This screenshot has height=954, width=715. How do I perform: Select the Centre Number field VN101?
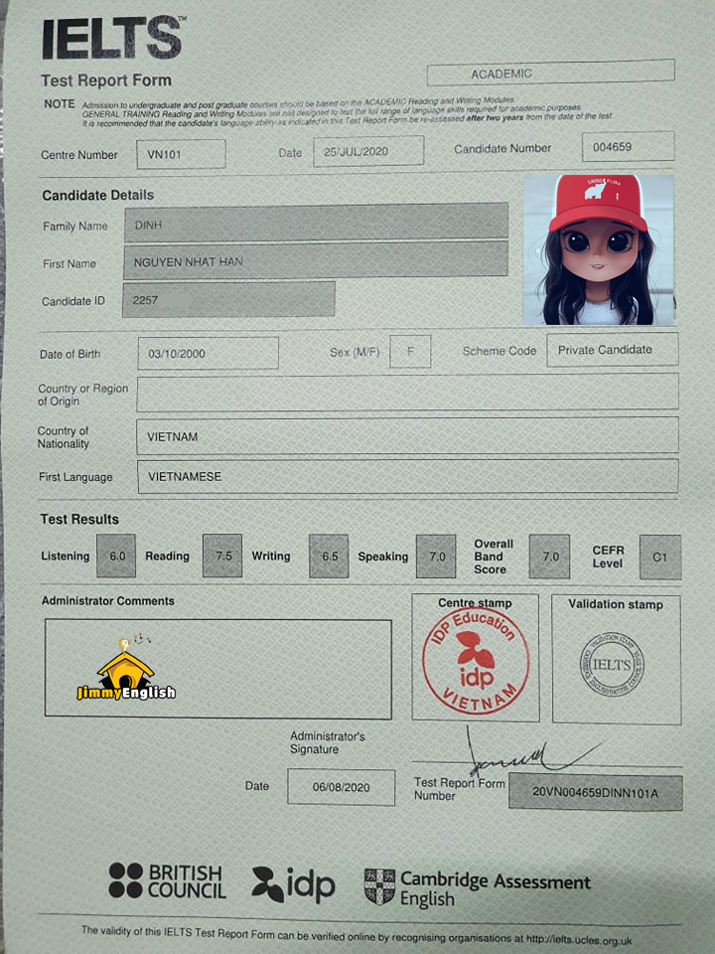click(181, 154)
